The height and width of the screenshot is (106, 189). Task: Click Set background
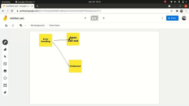(38, 25)
